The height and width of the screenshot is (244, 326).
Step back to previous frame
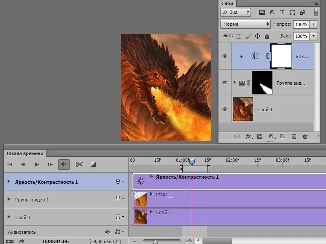coord(23,164)
